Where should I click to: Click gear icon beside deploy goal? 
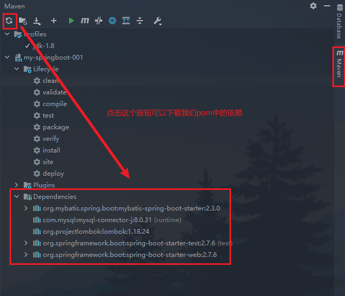[x=37, y=174]
